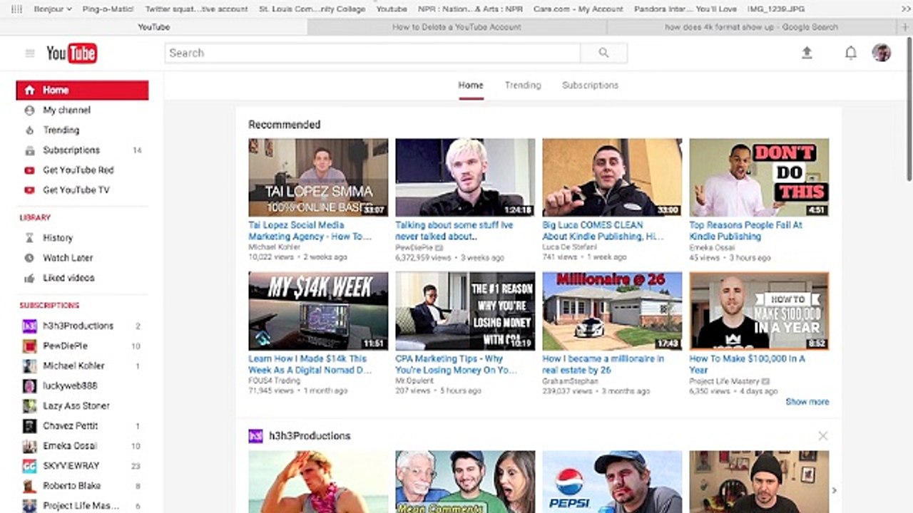Open Ping-o-Matic bookmark
The image size is (913, 513).
tap(108, 9)
